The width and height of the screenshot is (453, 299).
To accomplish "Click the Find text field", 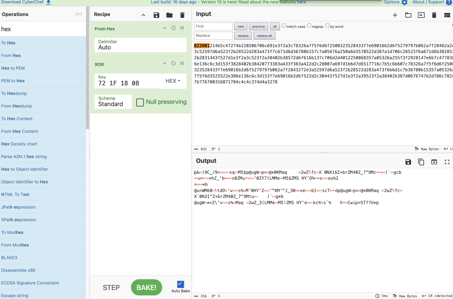I will point(213,26).
